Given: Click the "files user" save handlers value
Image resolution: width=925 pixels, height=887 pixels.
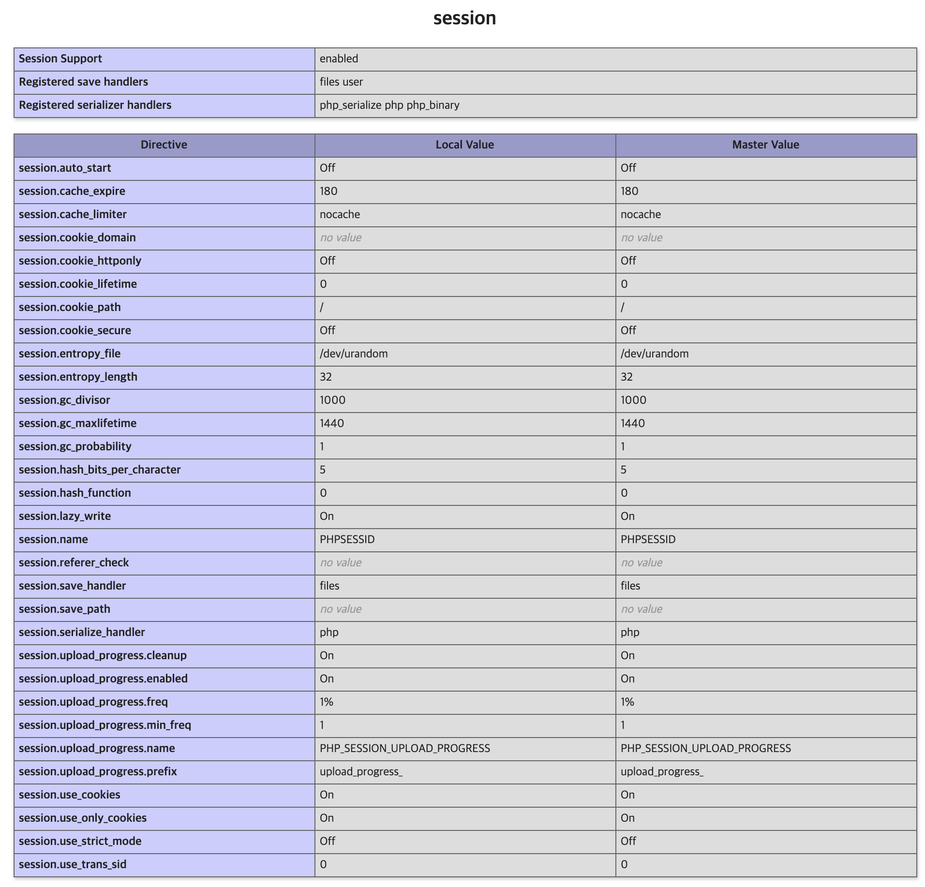Looking at the screenshot, I should coord(341,82).
